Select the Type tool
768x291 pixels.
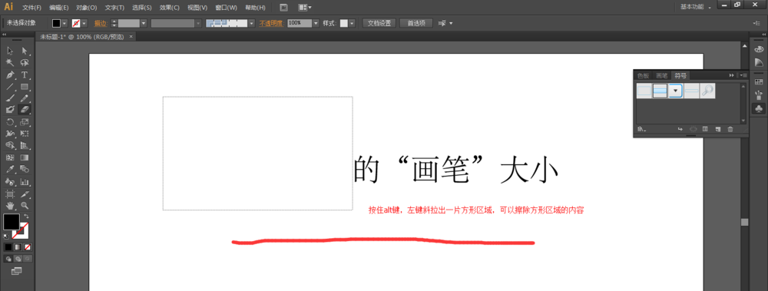tap(25, 75)
